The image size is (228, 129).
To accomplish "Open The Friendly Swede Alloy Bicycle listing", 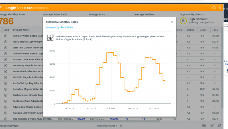I will pyautogui.click(x=33, y=119).
